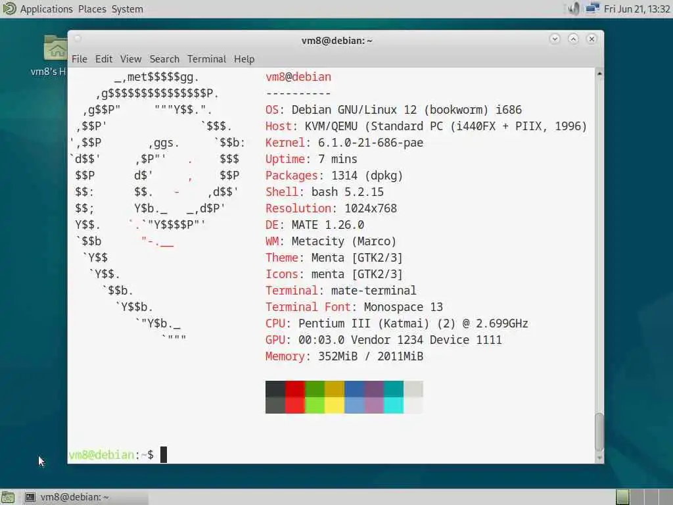The image size is (673, 505).
Task: Click the clock showing Fri Jun 21, 13:32
Action: click(x=637, y=9)
